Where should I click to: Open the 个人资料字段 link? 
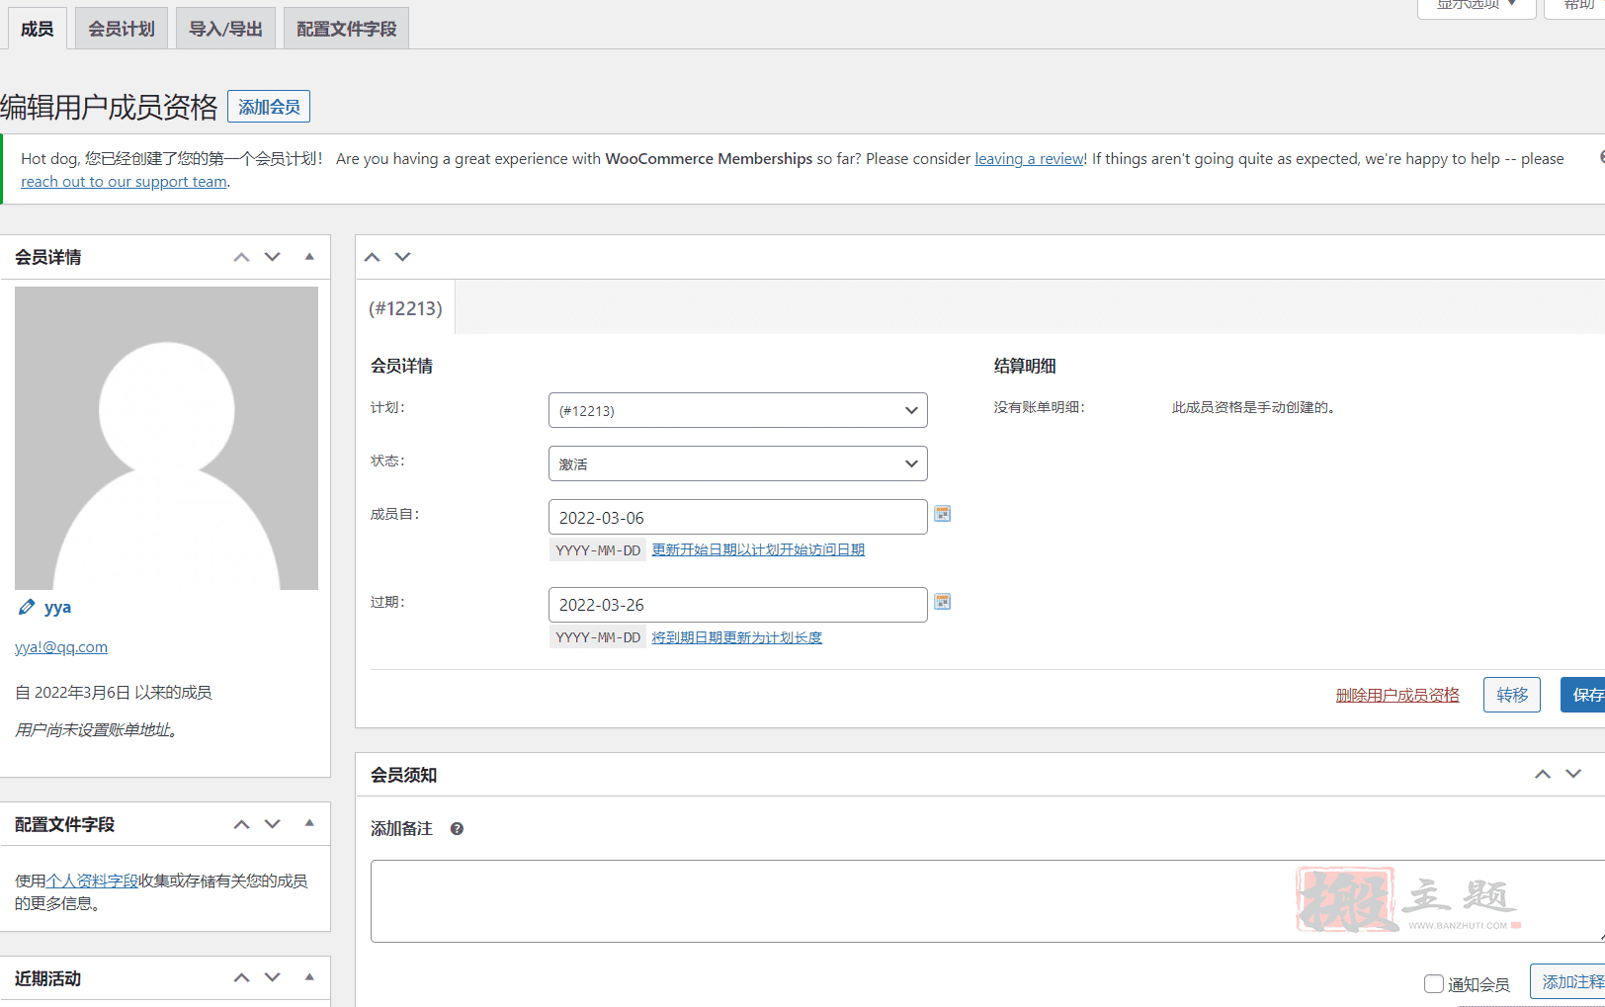93,881
